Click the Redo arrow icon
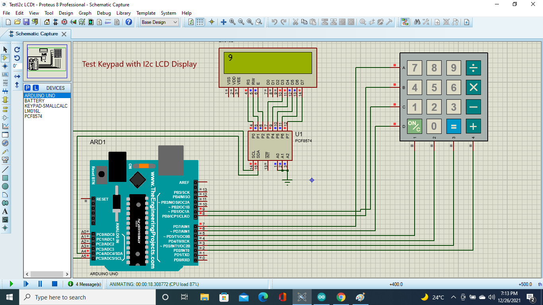This screenshot has height=305, width=543. pos(283,22)
